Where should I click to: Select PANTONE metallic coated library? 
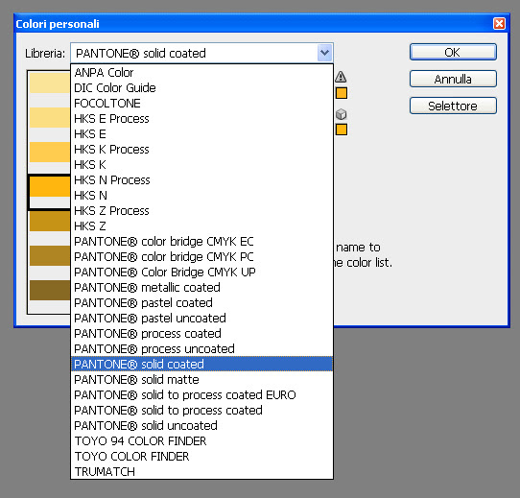click(201, 287)
